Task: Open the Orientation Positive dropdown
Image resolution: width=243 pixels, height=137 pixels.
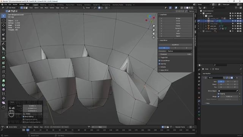Action: [180, 51]
